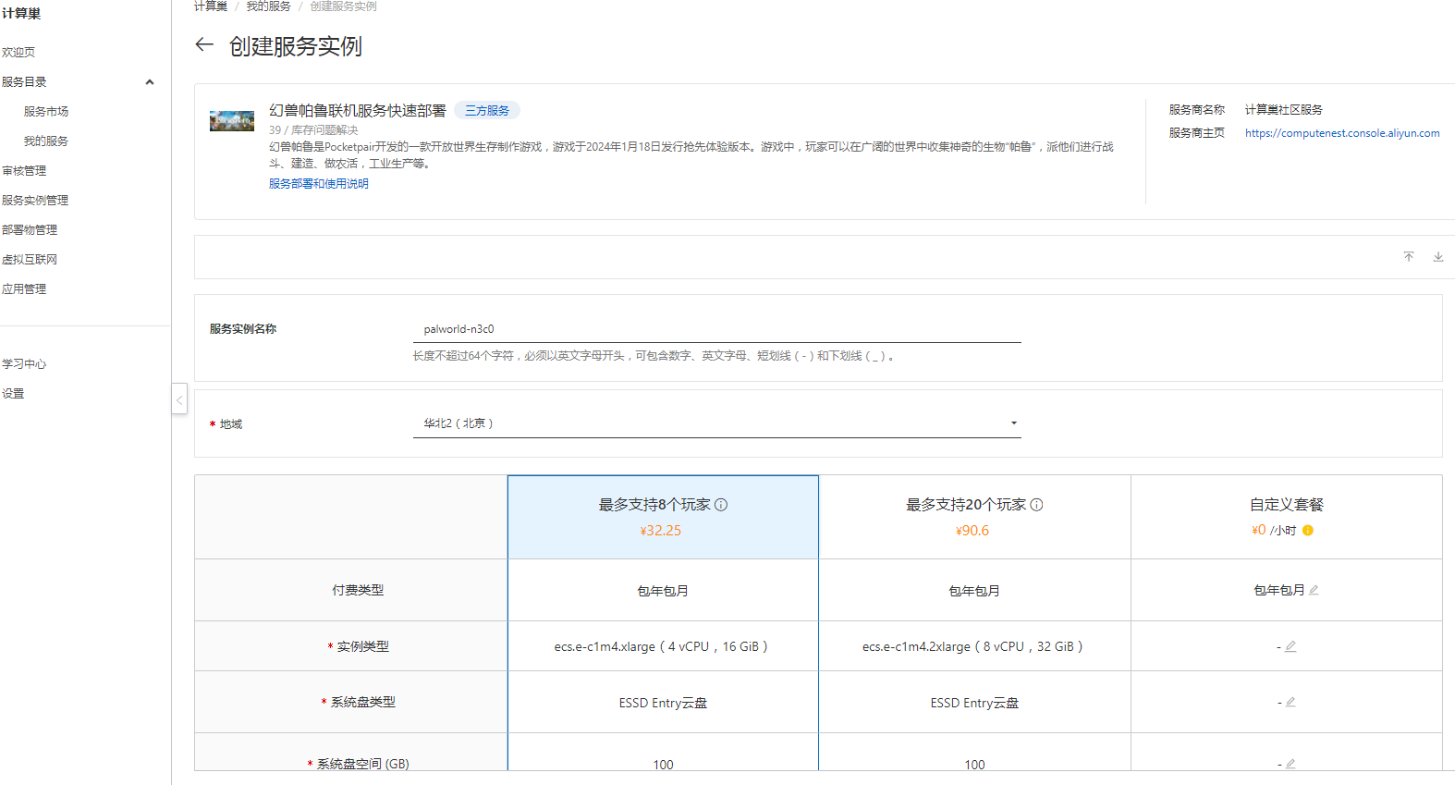Open the computenest.console.aliyun.com homepage link
Image resolution: width=1455 pixels, height=785 pixels.
tap(1342, 133)
